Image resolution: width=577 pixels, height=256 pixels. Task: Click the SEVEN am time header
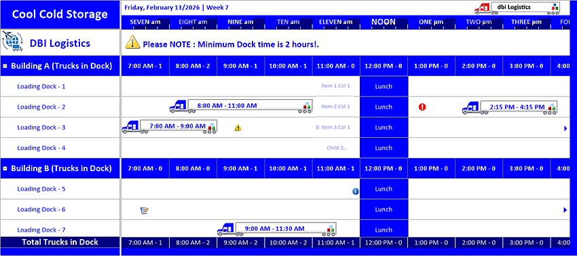[145, 22]
